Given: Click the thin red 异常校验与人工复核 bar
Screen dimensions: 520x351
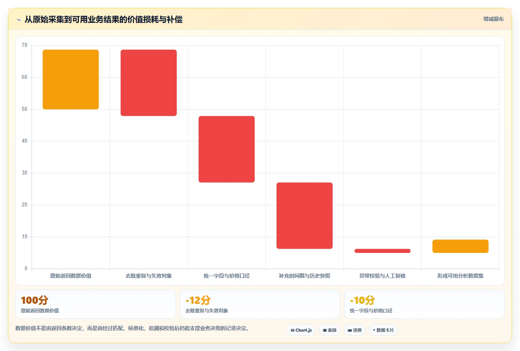Looking at the screenshot, I should tap(382, 251).
